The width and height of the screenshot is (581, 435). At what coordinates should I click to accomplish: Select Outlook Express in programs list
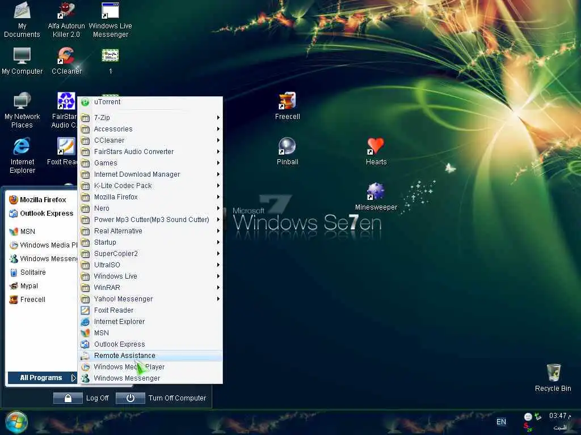[x=151, y=344]
